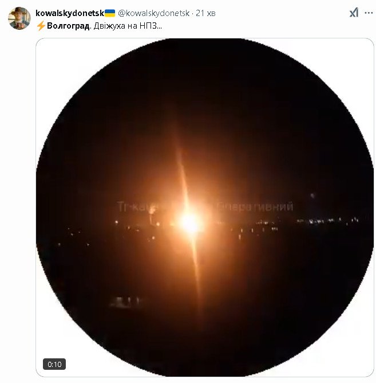Click the Ukrainian flag emoji beside name

[x=109, y=13]
